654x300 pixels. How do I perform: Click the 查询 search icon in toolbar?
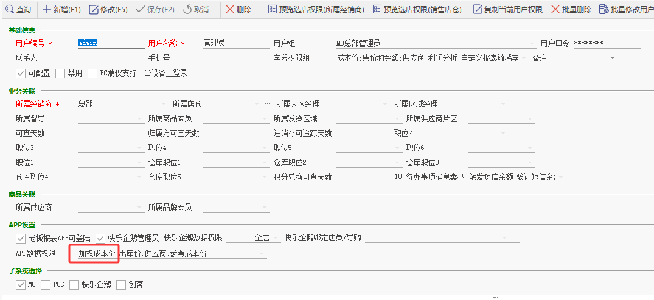pyautogui.click(x=9, y=10)
